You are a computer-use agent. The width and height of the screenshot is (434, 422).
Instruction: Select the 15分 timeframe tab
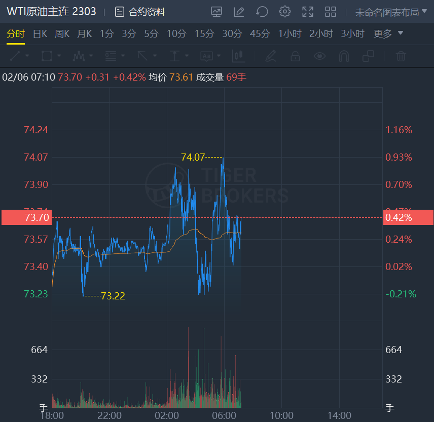[204, 34]
